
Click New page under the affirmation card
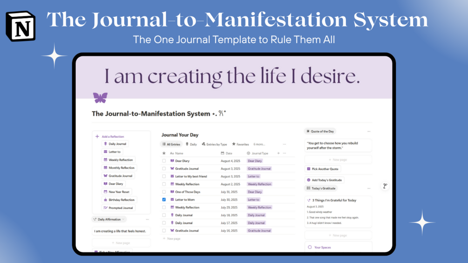click(121, 243)
